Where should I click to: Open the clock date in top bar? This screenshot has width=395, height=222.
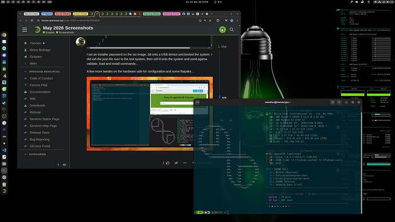tap(197, 2)
